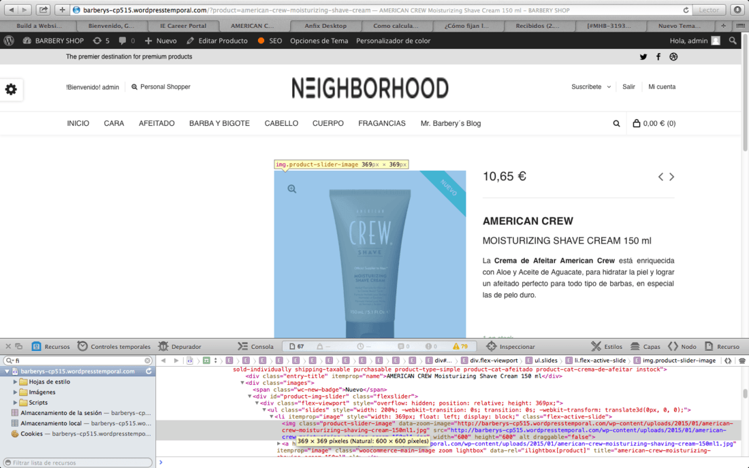Switch to the Nuevo Tema browser tab

680,26
